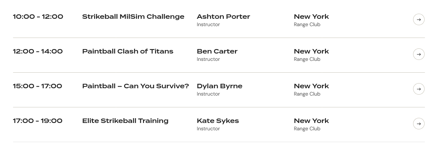Open the Strikeball MilSim Challenge title

click(x=133, y=17)
